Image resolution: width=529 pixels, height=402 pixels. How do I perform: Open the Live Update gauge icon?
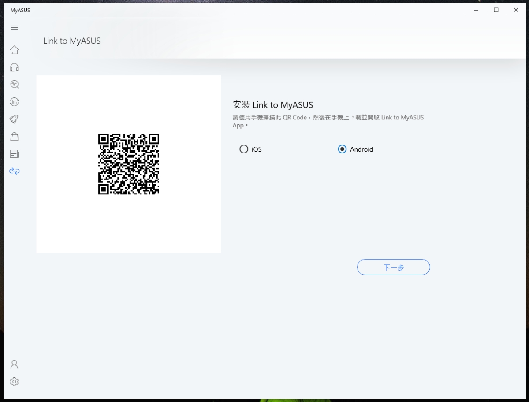click(14, 102)
